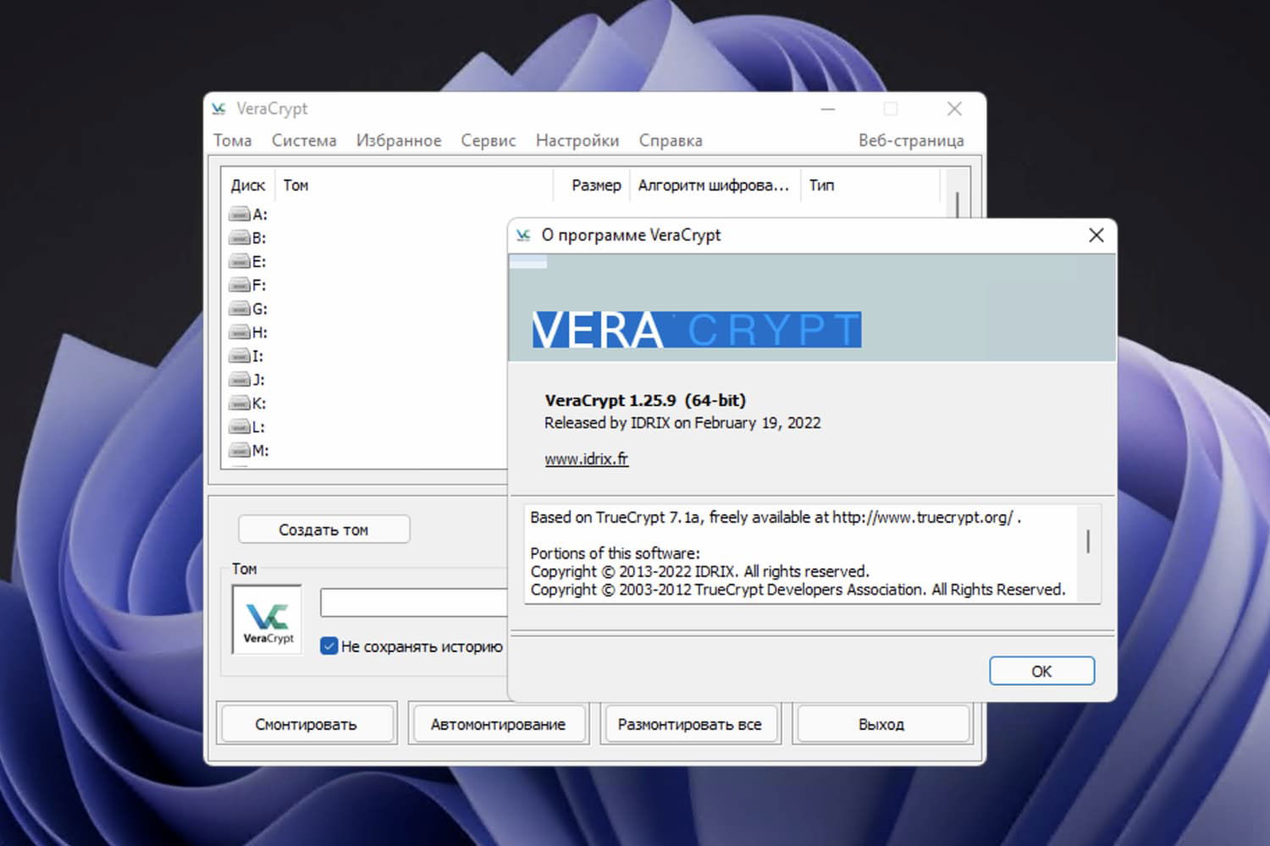Select drive K: icon in volume list
Screen dimensions: 1270x846
pos(240,404)
